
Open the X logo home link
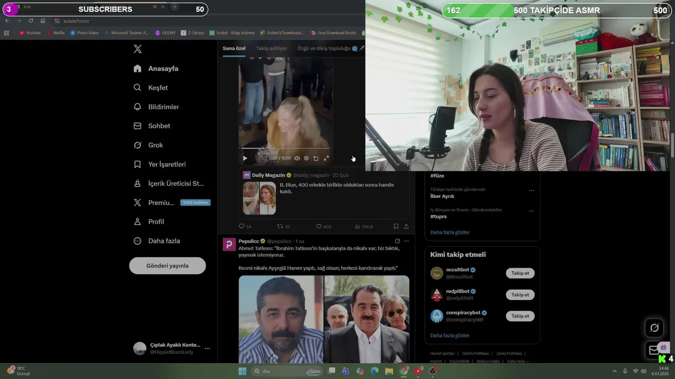(x=138, y=49)
